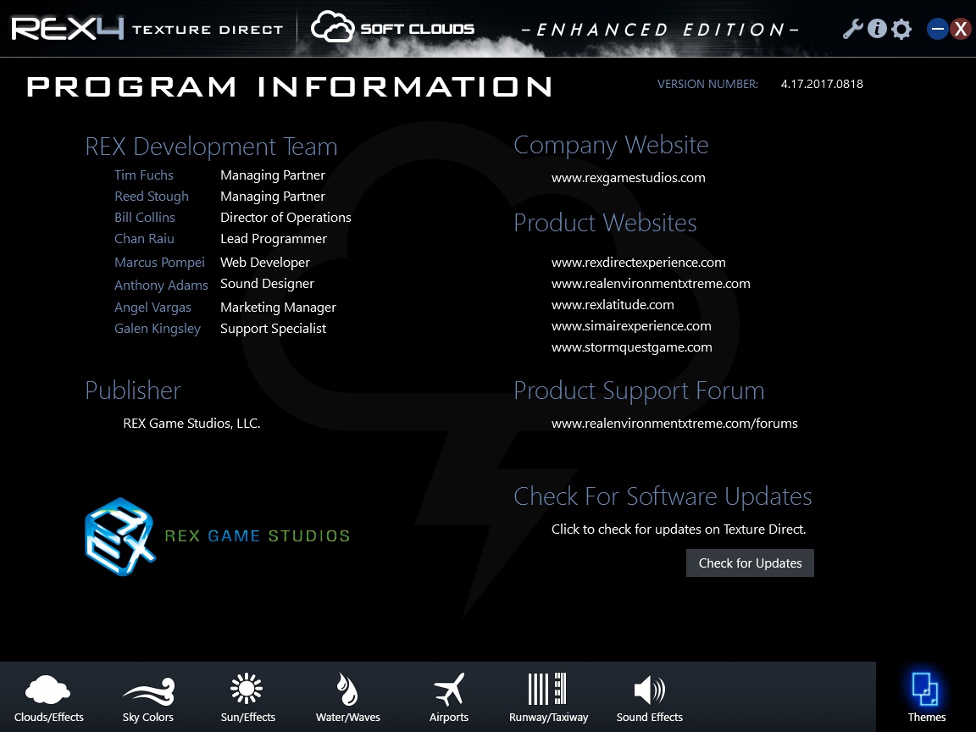Open the Airports section
The width and height of the screenshot is (976, 732).
(449, 698)
